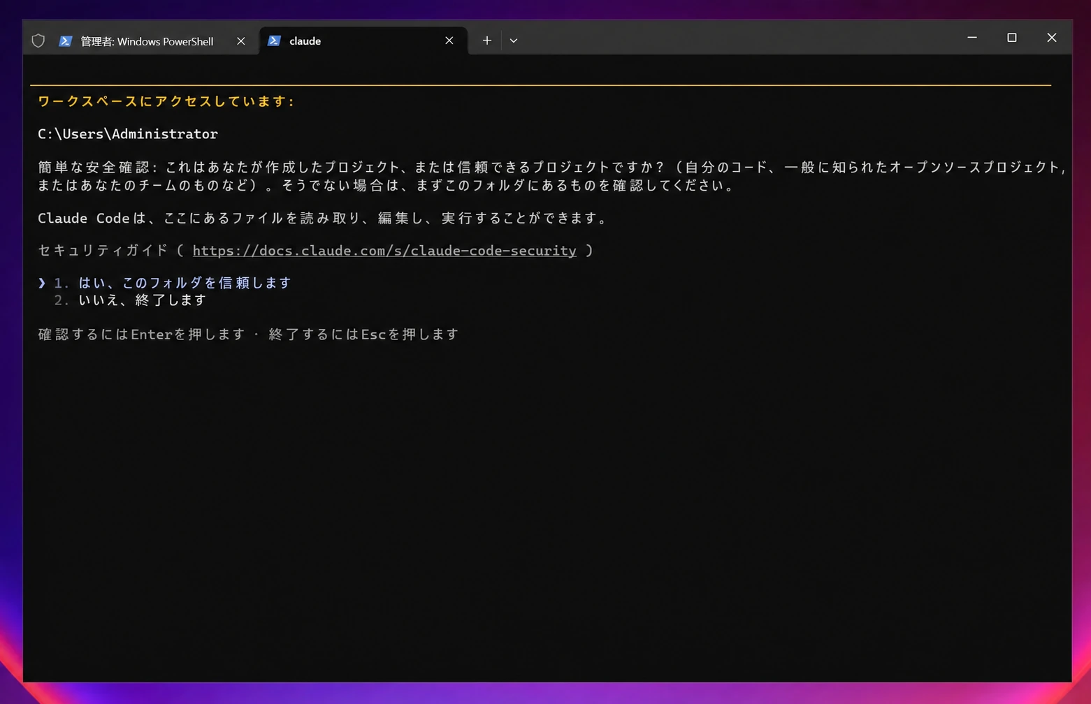Image resolution: width=1091 pixels, height=704 pixels.
Task: Close the terminal window
Action: pyautogui.click(x=1052, y=37)
